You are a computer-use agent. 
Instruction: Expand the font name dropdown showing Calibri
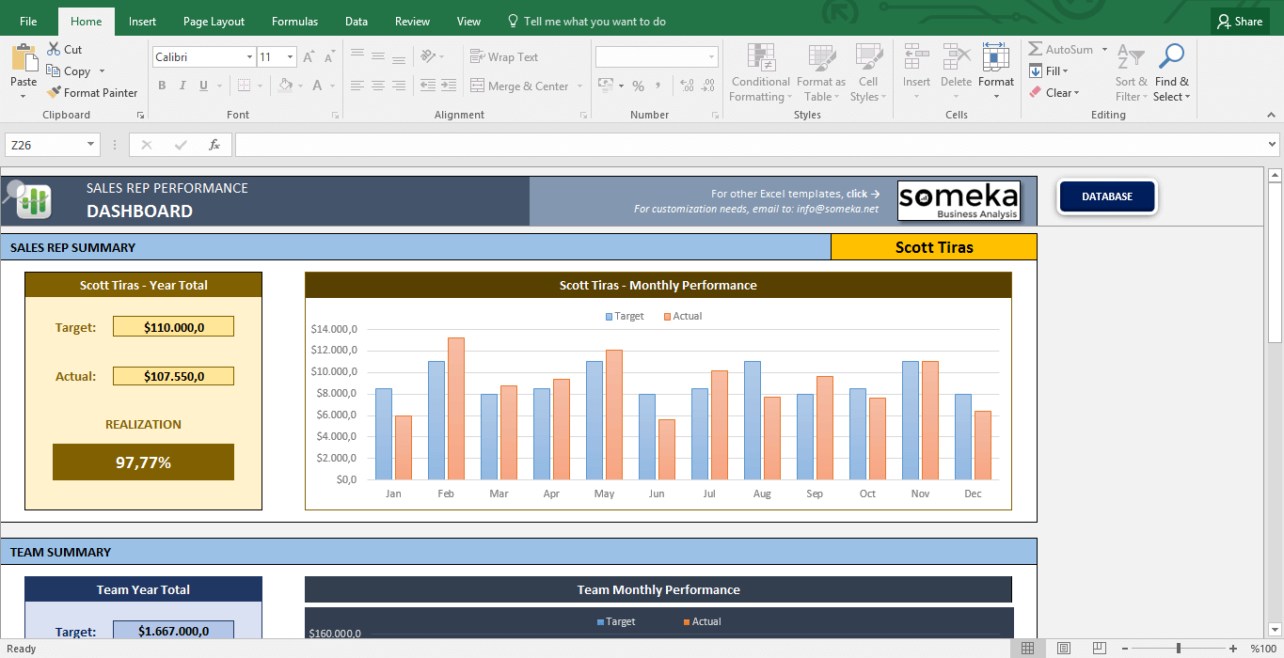click(x=249, y=57)
